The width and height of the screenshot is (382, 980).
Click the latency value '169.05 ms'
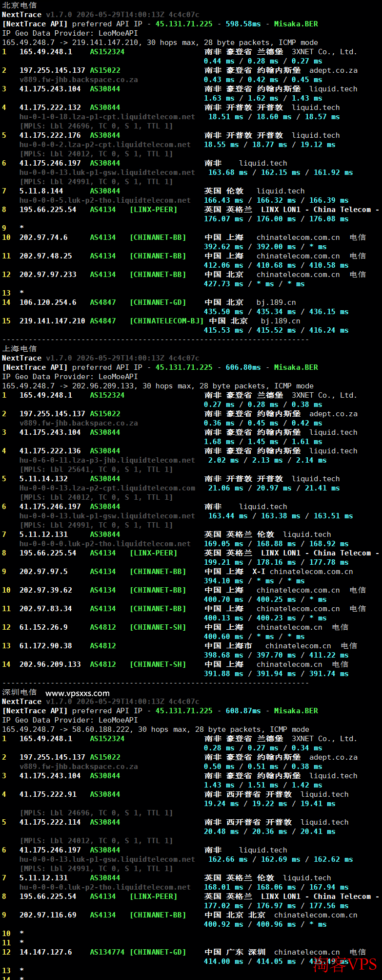223,544
